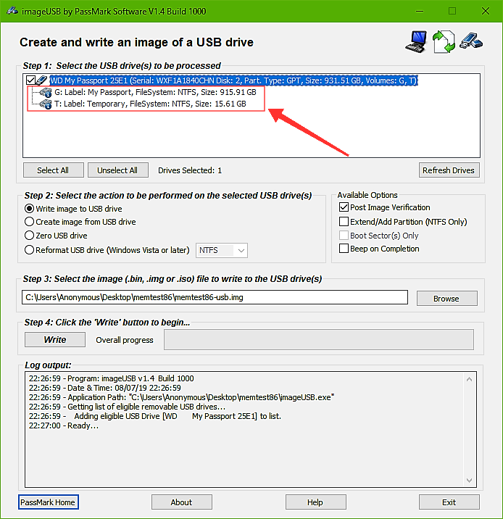503x519 pixels.
Task: Choose the Zero USB drive option
Action: coord(30,236)
